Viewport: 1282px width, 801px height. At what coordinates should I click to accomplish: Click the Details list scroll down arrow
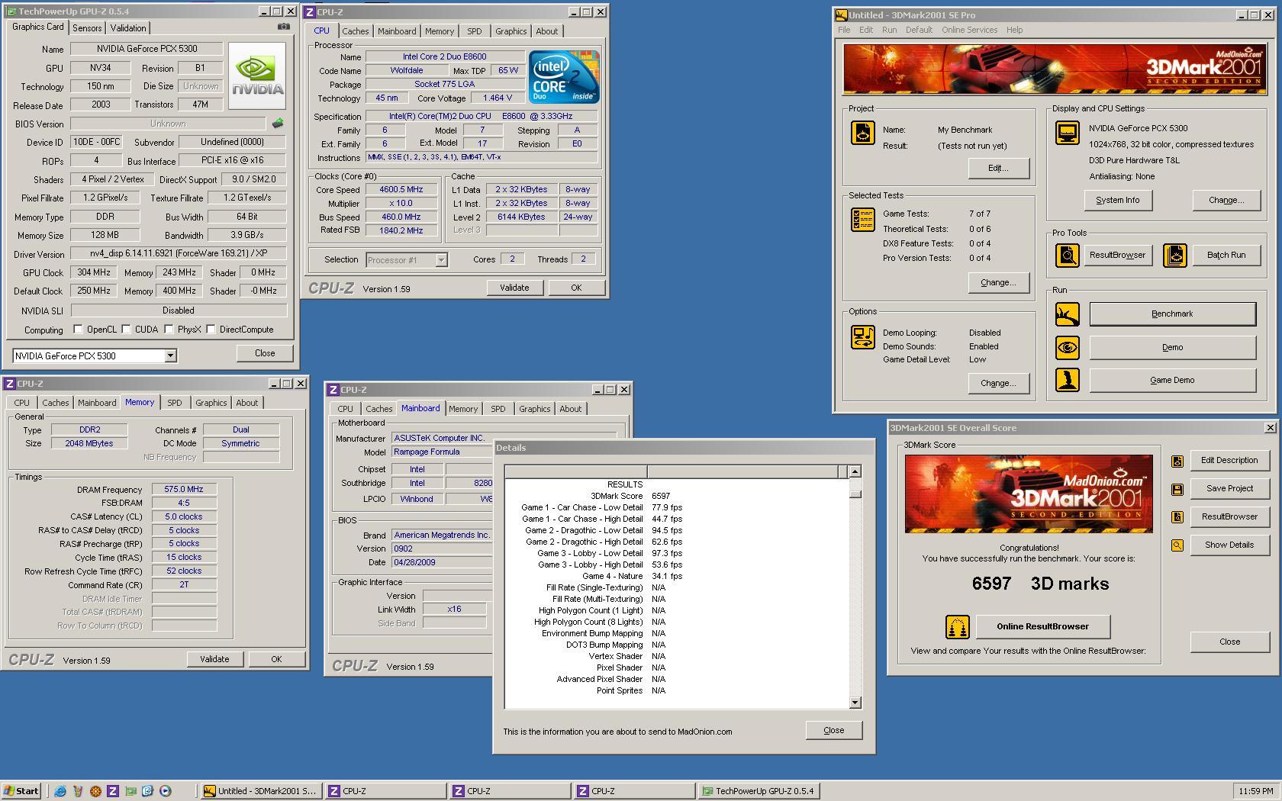[x=855, y=702]
